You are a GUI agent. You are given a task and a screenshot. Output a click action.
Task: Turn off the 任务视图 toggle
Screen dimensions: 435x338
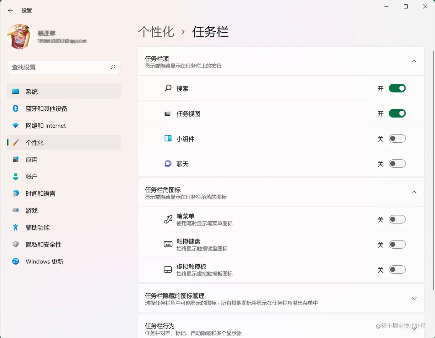click(397, 114)
